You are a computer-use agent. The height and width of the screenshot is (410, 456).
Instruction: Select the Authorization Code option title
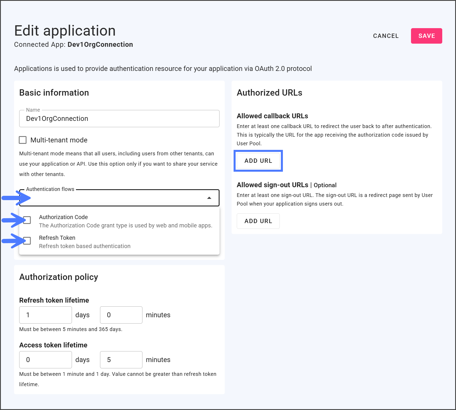coord(63,217)
